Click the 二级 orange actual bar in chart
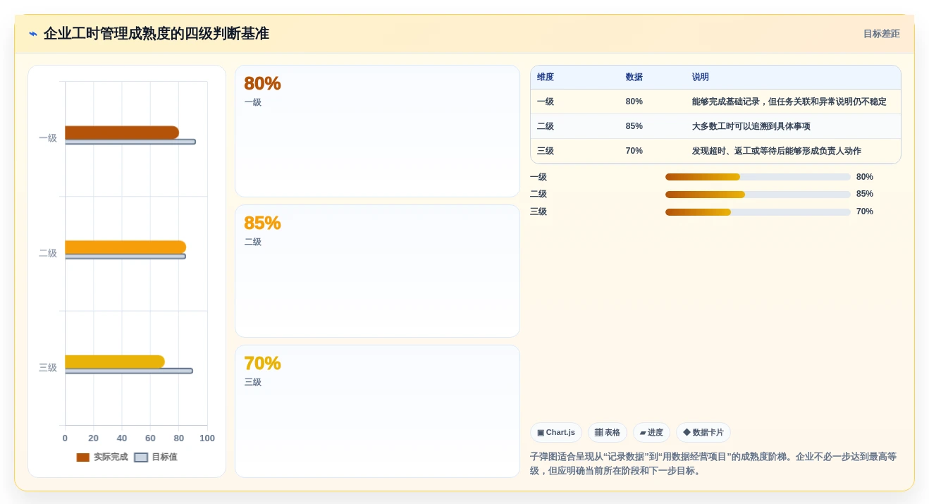Viewport: 929px width, 504px height. (125, 247)
